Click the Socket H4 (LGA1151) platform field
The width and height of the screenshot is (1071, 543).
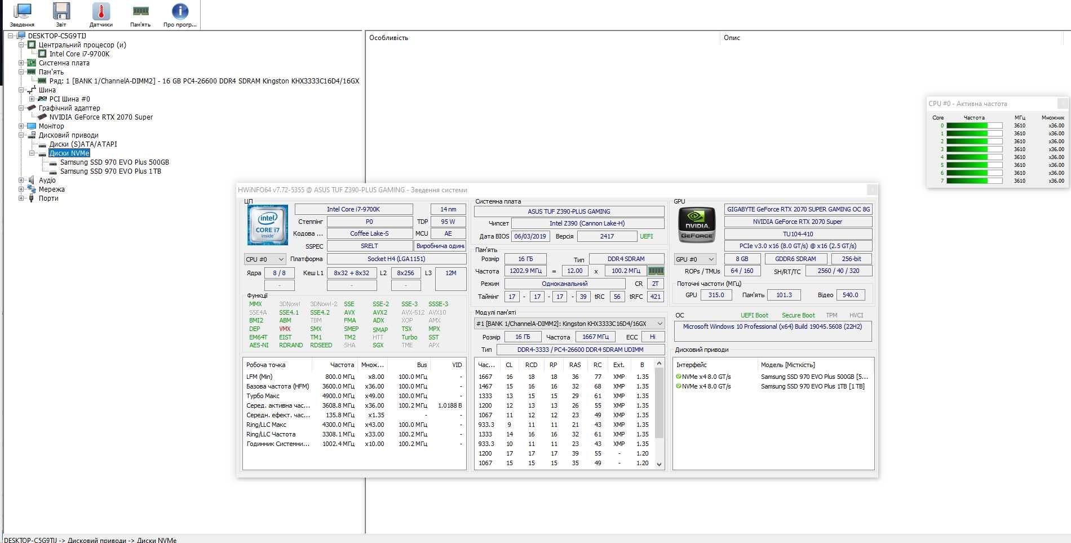click(x=396, y=259)
